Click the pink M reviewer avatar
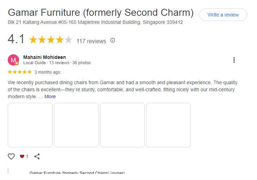Screen dimensions: 257x180 click(13, 60)
